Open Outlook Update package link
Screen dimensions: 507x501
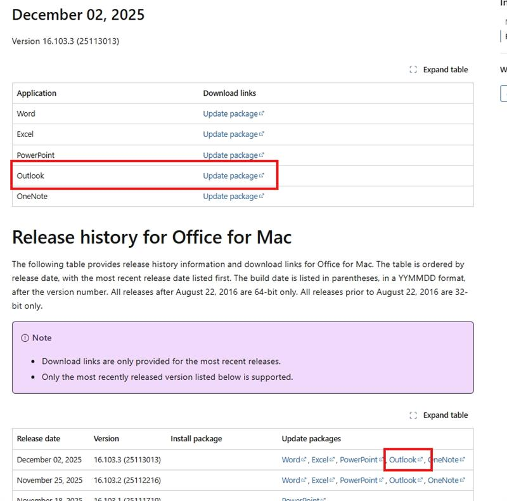tap(233, 176)
